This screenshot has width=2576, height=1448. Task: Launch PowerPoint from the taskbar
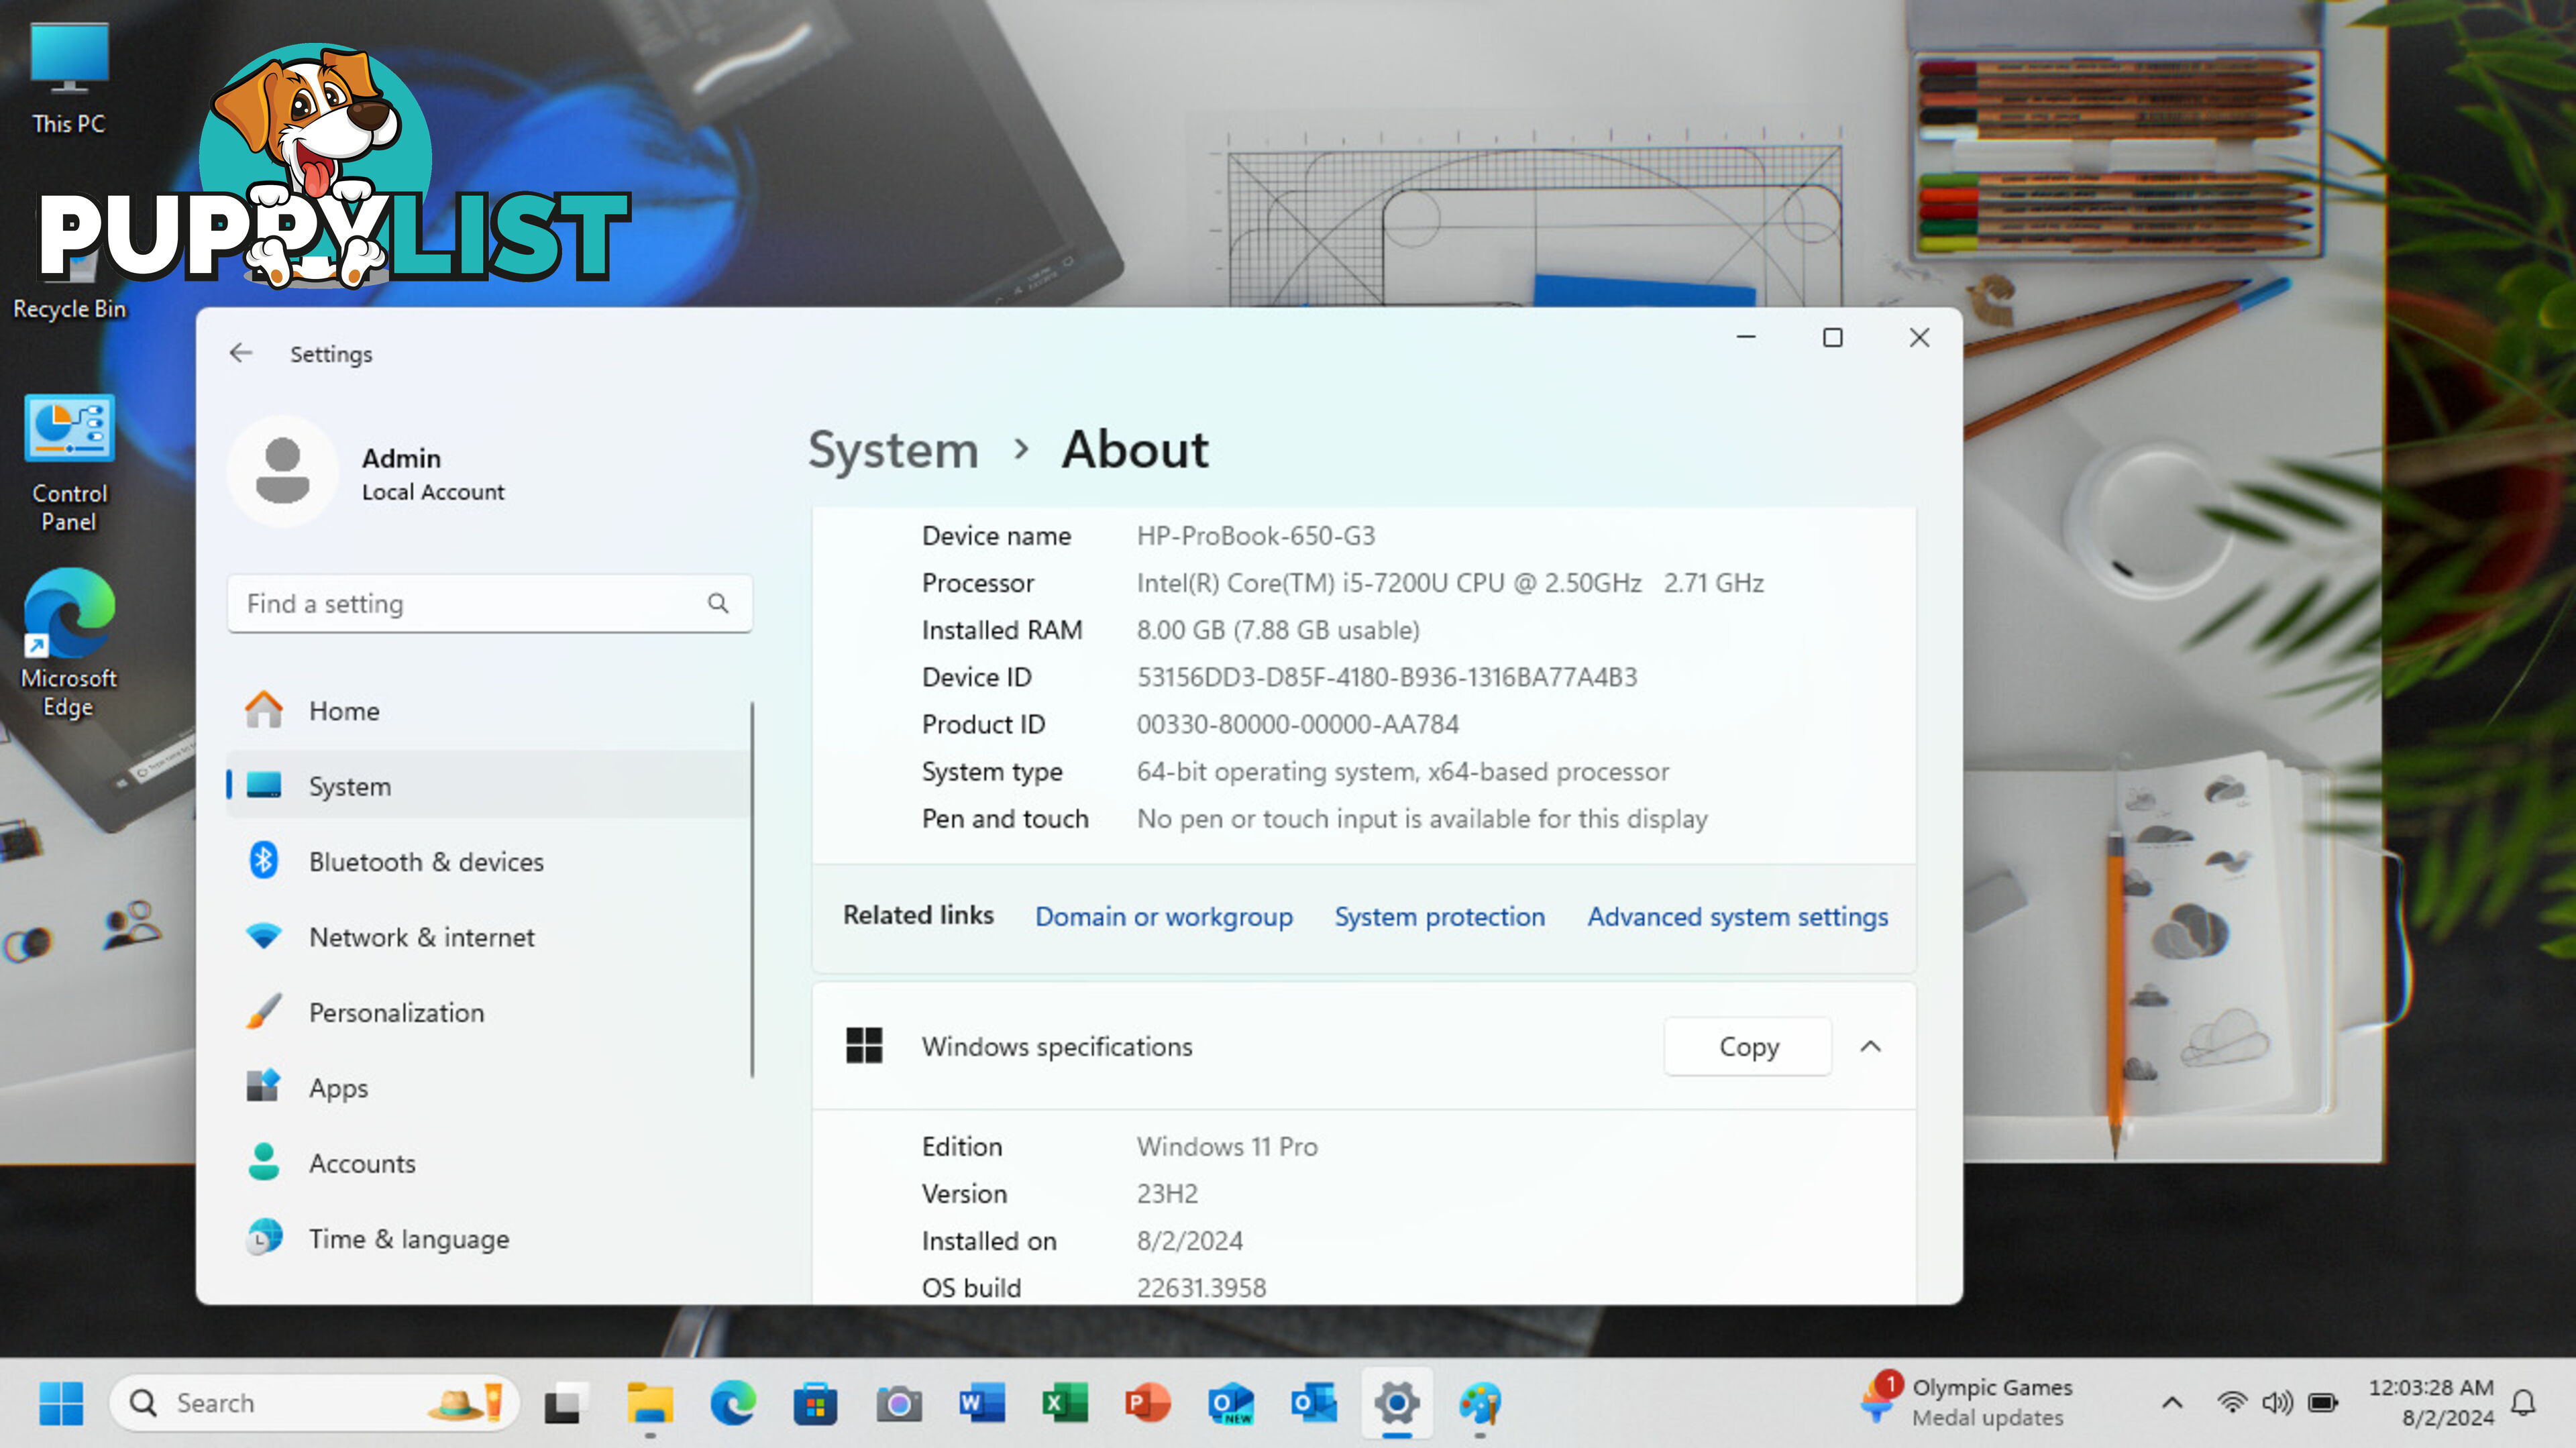(1148, 1403)
